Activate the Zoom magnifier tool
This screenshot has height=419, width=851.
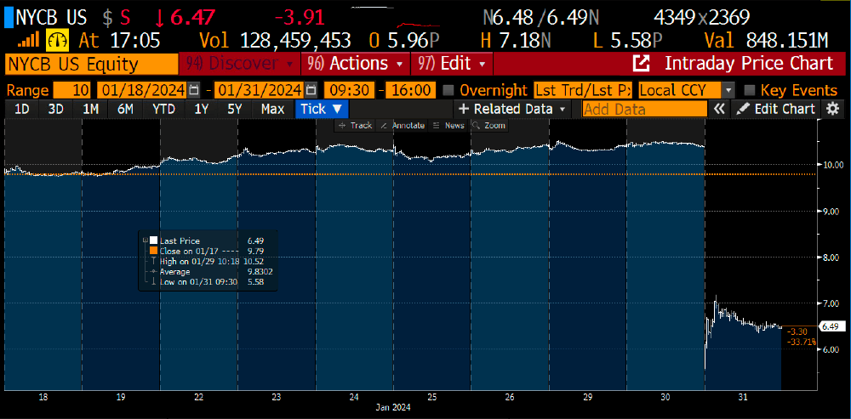(489, 125)
